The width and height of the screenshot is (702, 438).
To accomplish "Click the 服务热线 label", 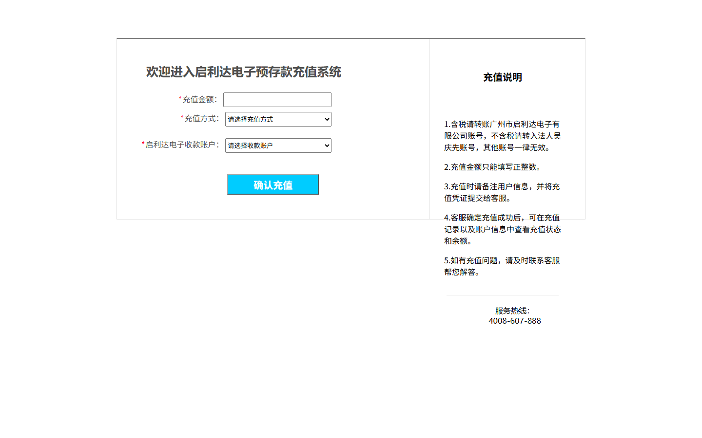I will click(x=512, y=310).
